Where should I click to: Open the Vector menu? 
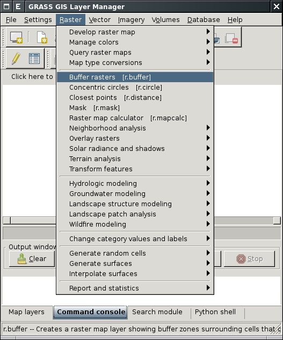pos(100,20)
